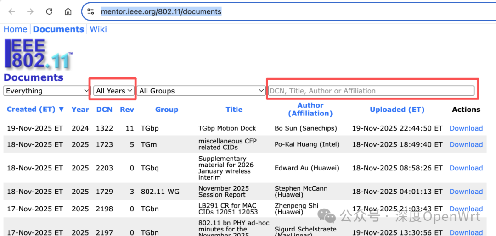Click DCN value 2203
The height and width of the screenshot is (236, 496).
click(104, 168)
